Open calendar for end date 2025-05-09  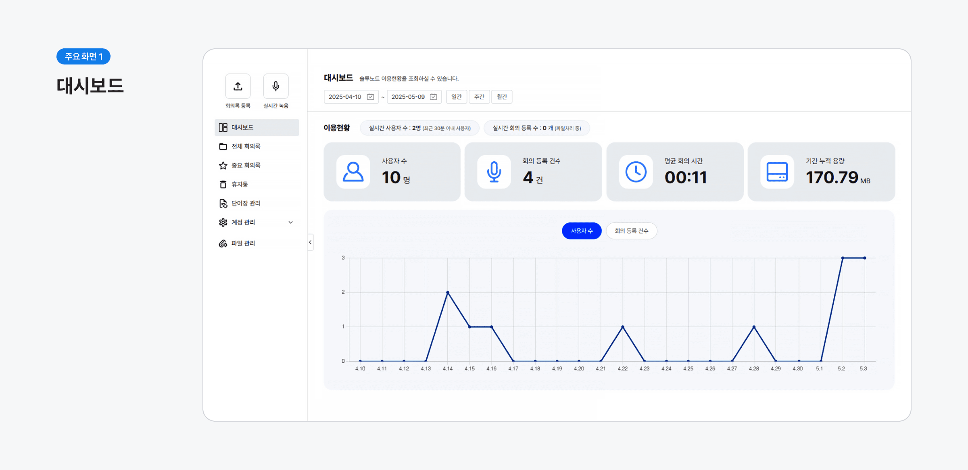point(433,97)
